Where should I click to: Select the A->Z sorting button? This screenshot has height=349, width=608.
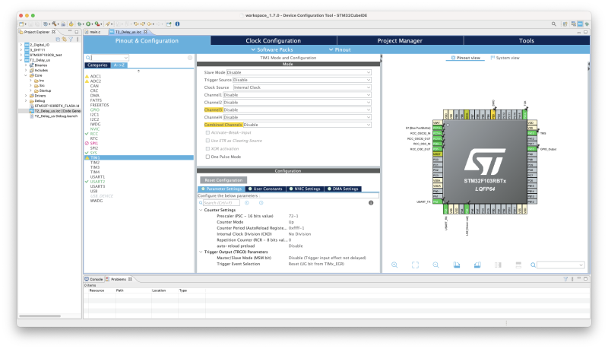119,65
